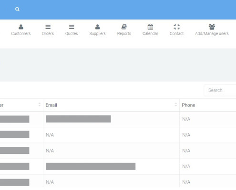Image resolution: width=236 pixels, height=190 pixels.
Task: Sort by the Email column header
Action: tap(51, 105)
